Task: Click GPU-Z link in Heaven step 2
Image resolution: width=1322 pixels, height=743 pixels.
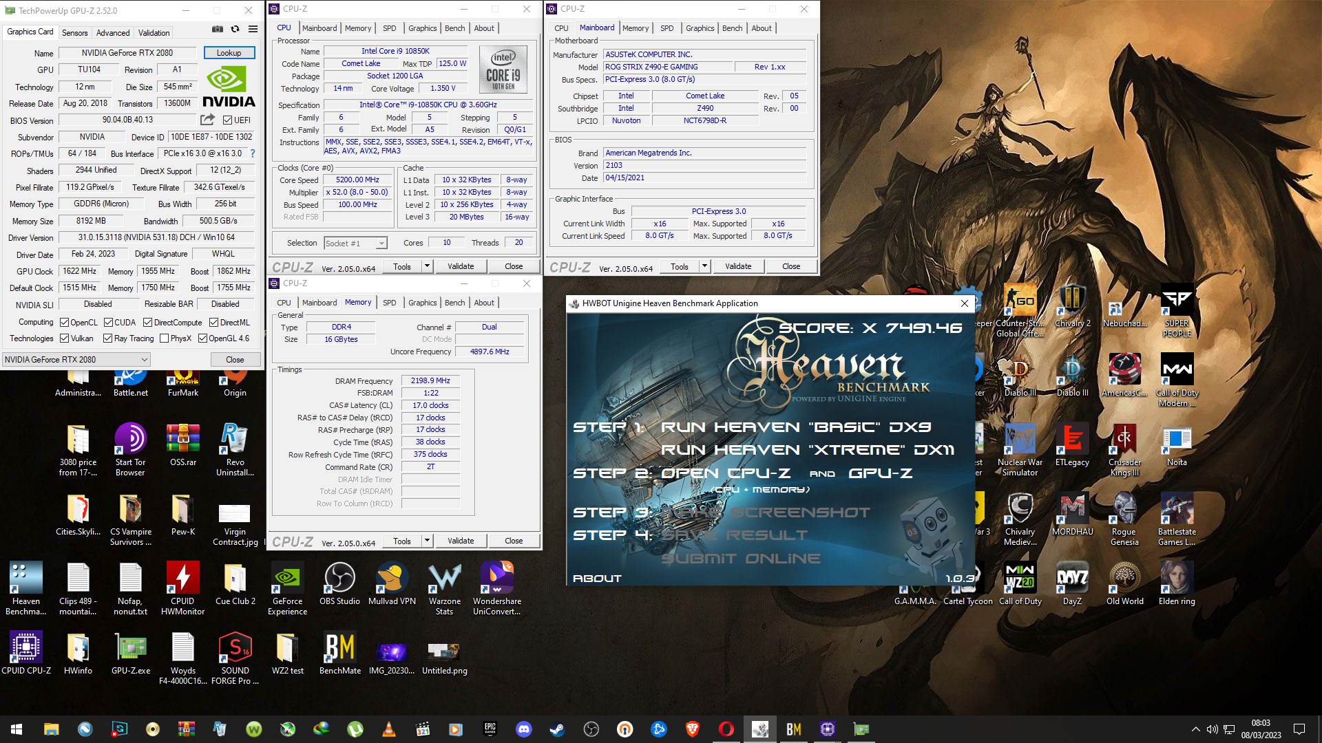Action: 880,473
